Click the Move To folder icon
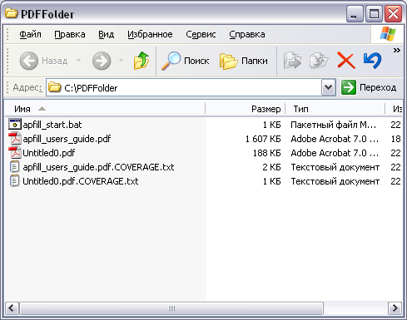Viewport: 407px width, 320px height. click(292, 60)
